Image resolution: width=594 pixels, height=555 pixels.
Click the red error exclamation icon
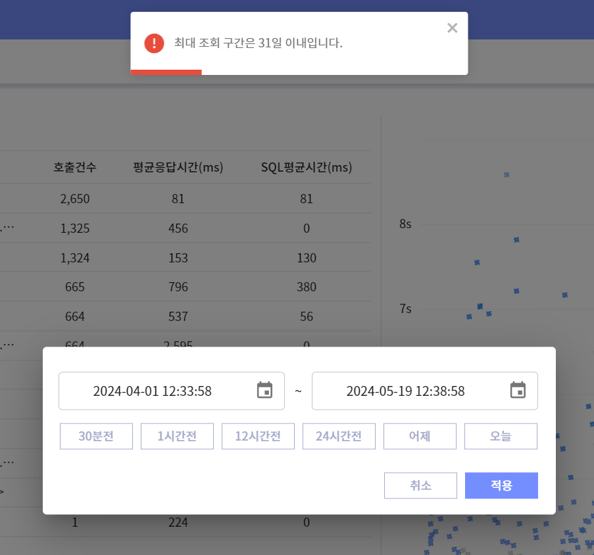154,43
